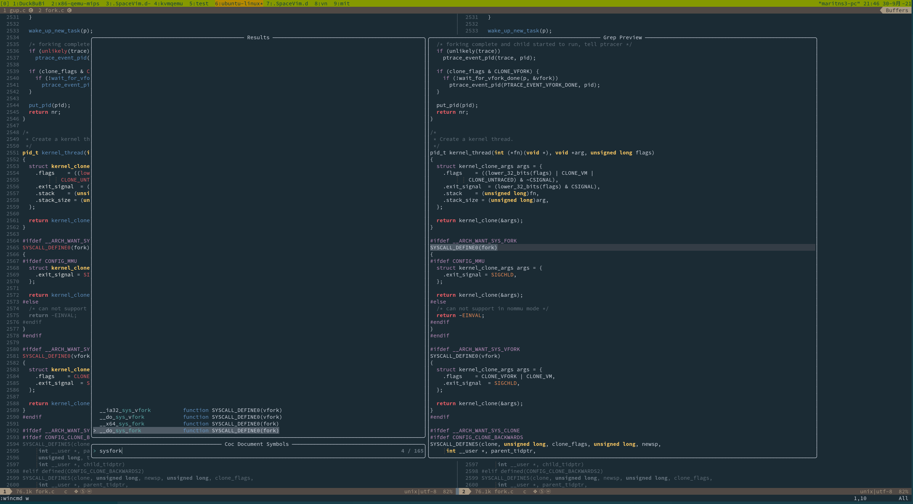Click the circled S icon in left statusline
Viewport: 913px width, 504px height.
[83, 492]
